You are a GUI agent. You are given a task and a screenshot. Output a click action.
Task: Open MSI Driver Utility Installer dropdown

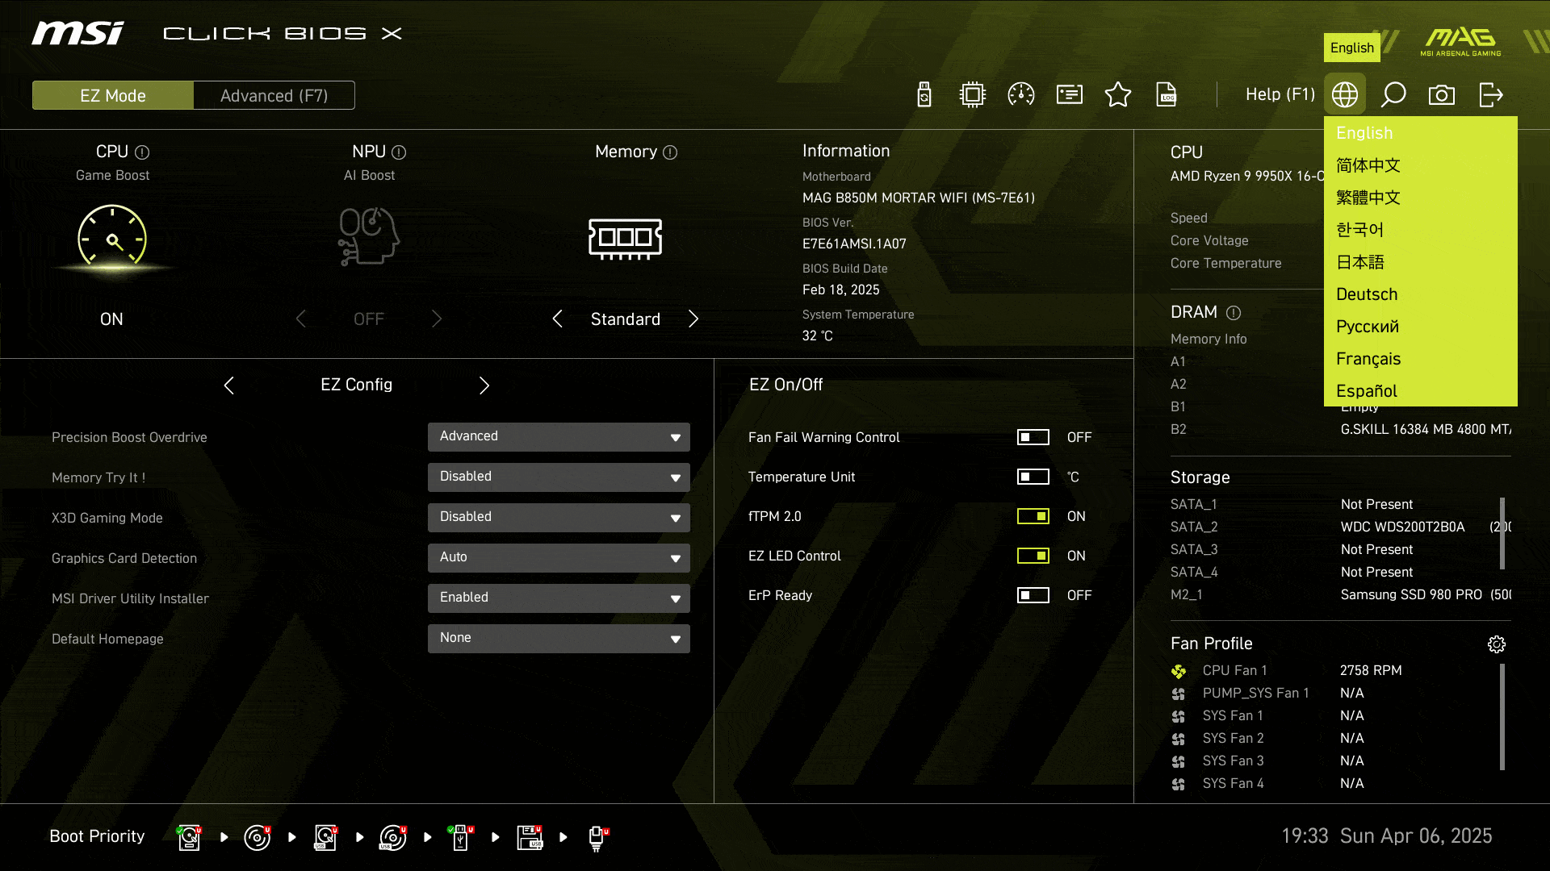[x=559, y=598]
